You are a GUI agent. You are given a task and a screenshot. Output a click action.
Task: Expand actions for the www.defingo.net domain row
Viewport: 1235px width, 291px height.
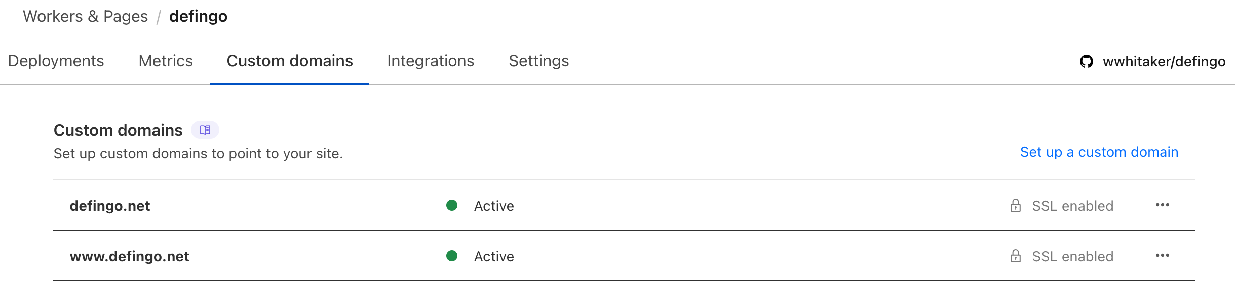[x=1163, y=256]
